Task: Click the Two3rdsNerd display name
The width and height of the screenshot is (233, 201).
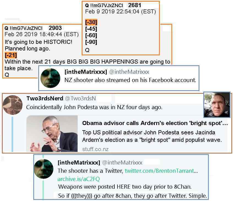Action: pos(45,98)
